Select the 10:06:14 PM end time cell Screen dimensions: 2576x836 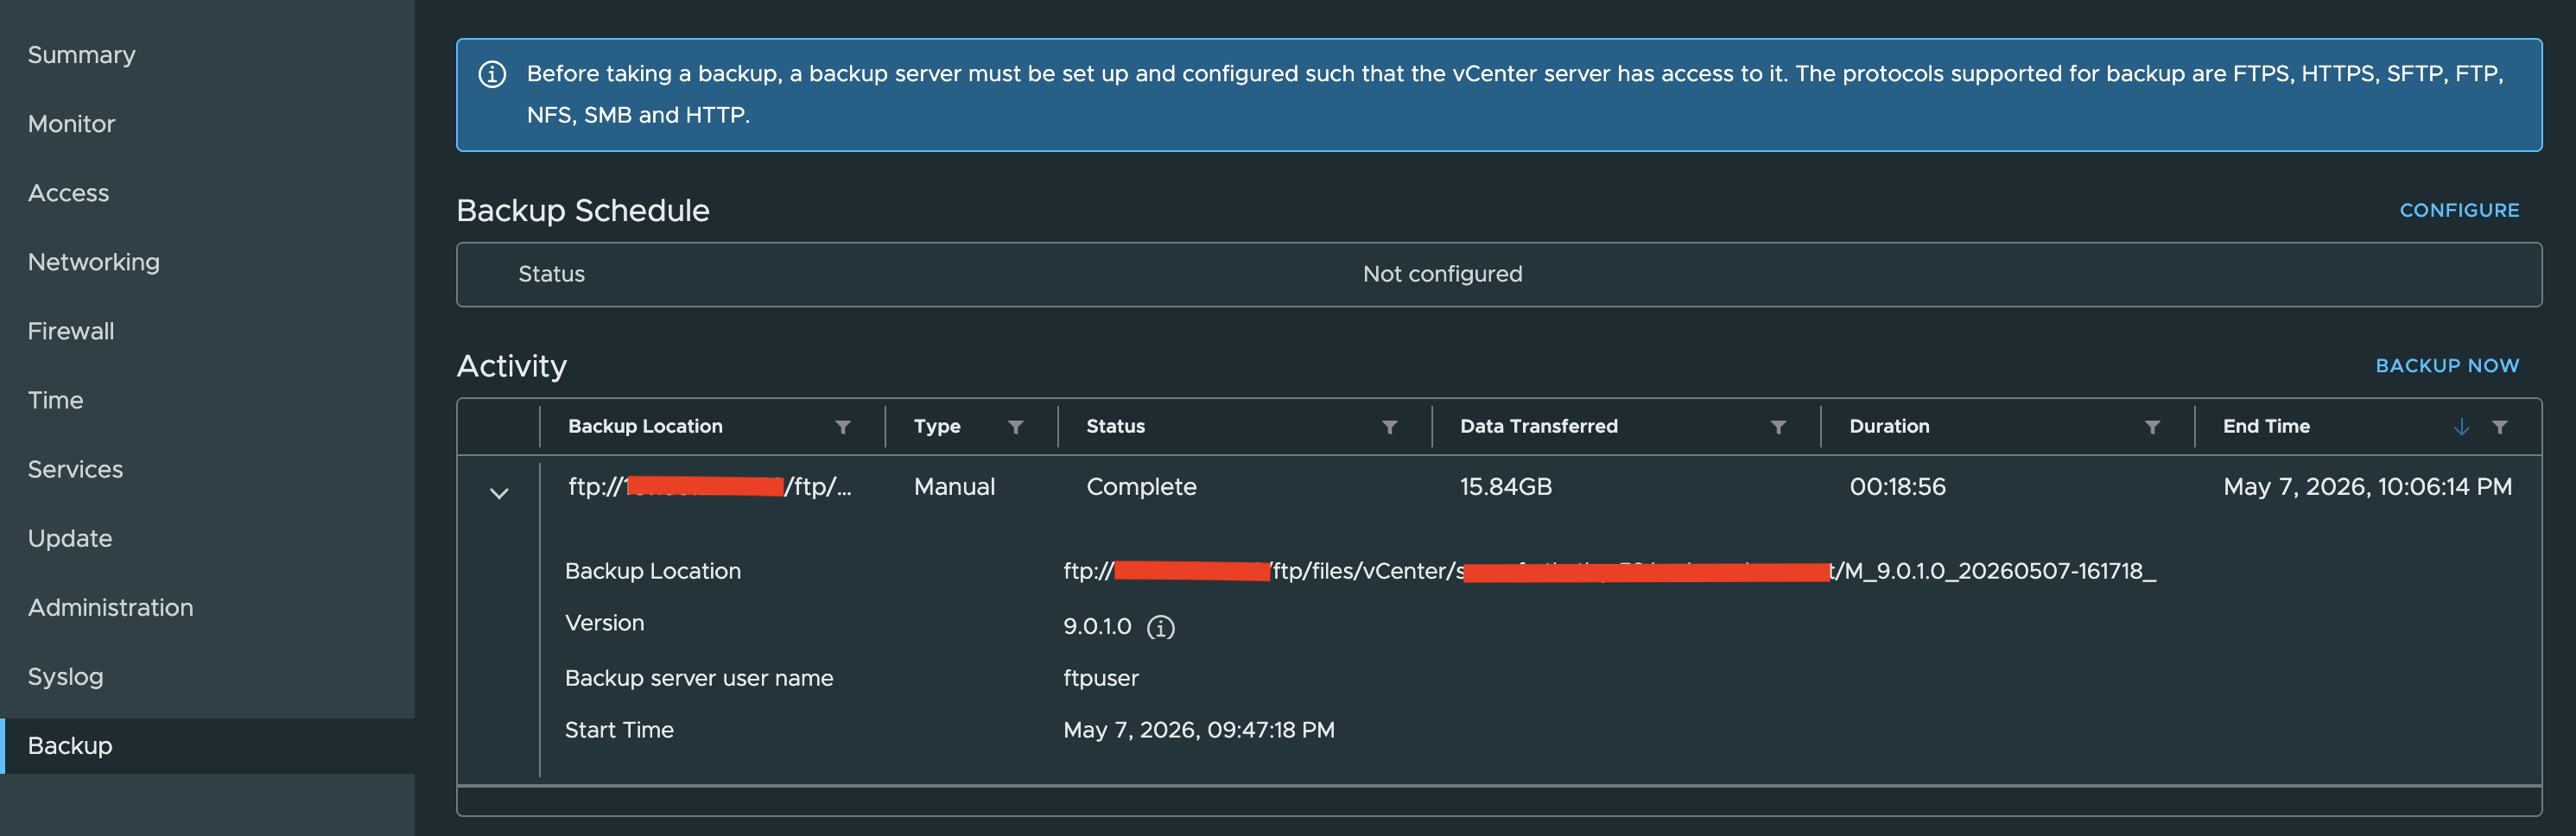[2367, 487]
